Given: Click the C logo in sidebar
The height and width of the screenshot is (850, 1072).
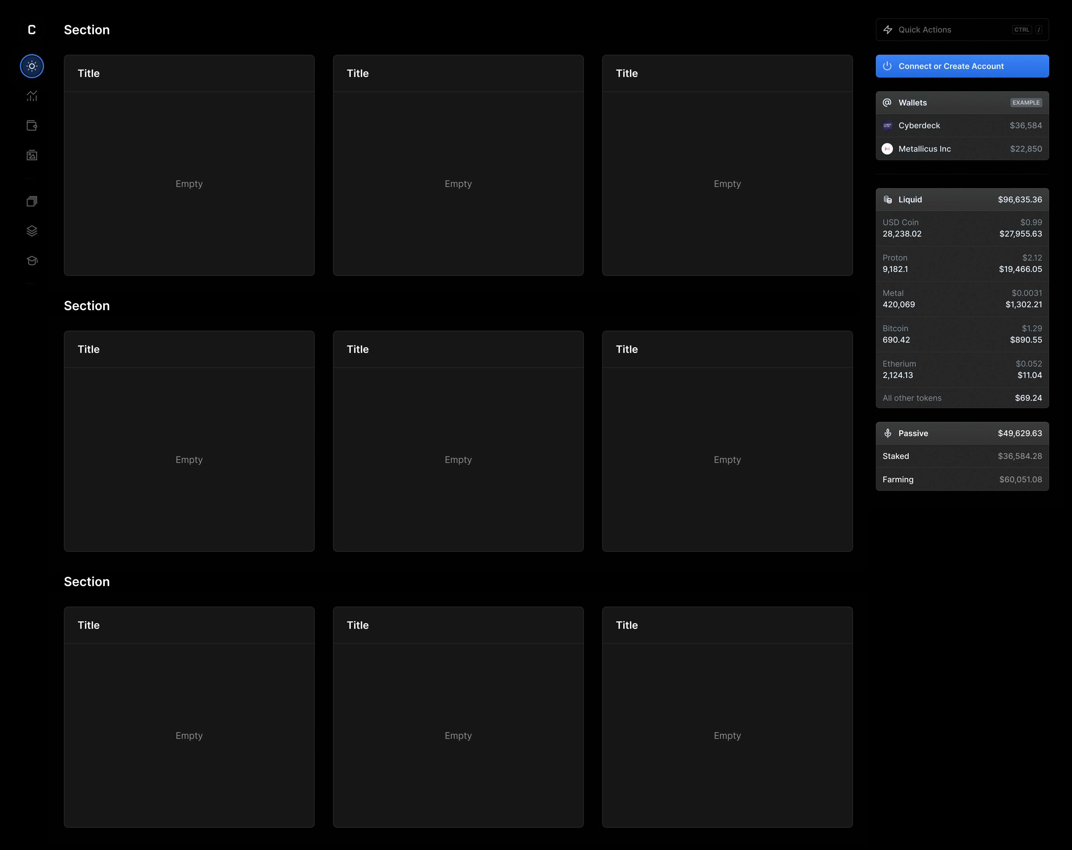Looking at the screenshot, I should coord(32,30).
